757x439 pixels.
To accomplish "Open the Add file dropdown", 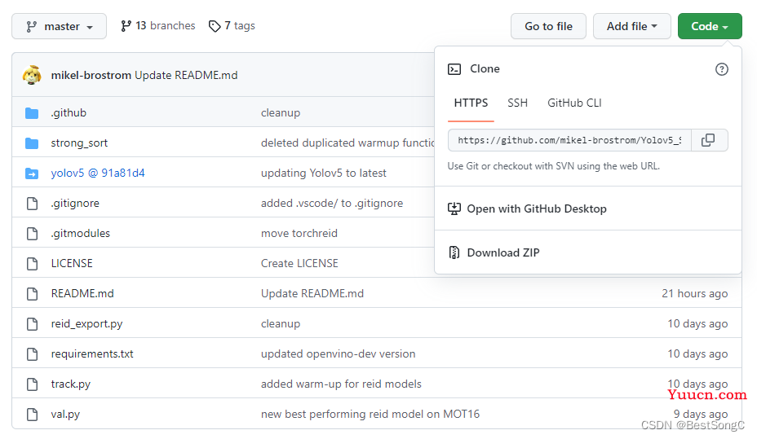I will pyautogui.click(x=632, y=26).
